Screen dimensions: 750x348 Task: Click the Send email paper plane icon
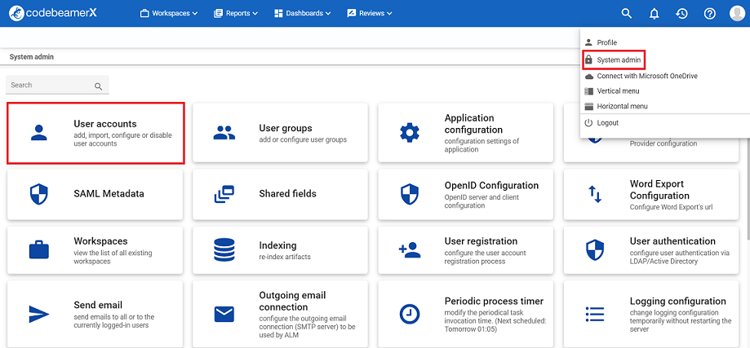coord(38,314)
